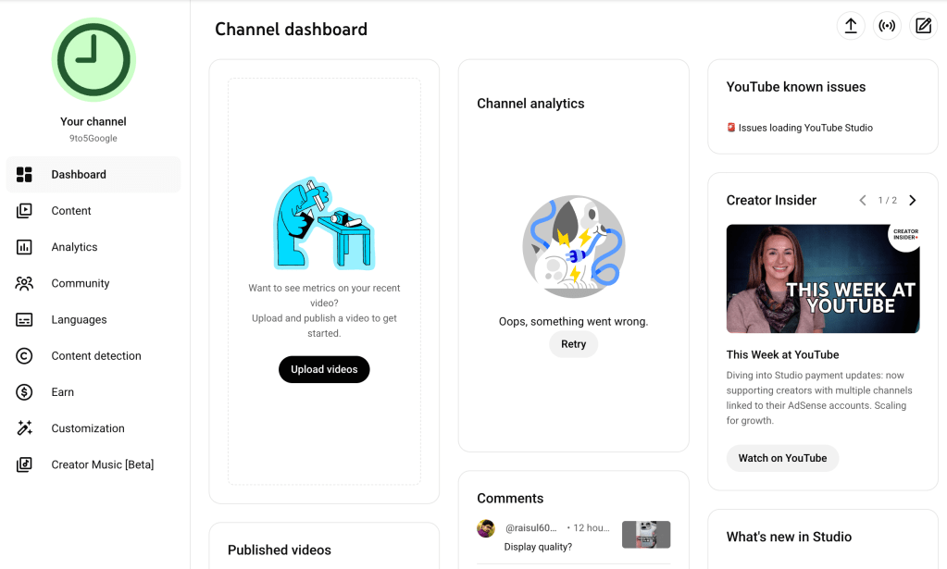Select Dashboard in the sidebar menu

click(x=79, y=174)
